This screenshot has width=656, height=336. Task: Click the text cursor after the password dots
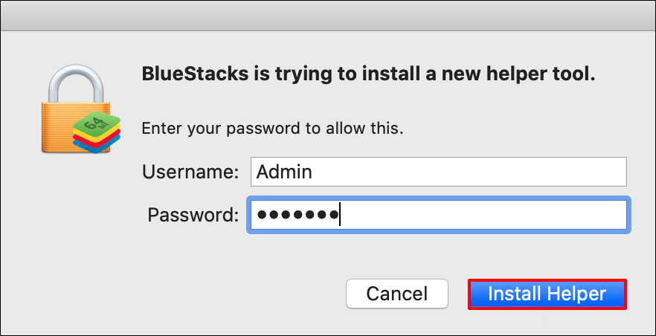[x=341, y=216]
